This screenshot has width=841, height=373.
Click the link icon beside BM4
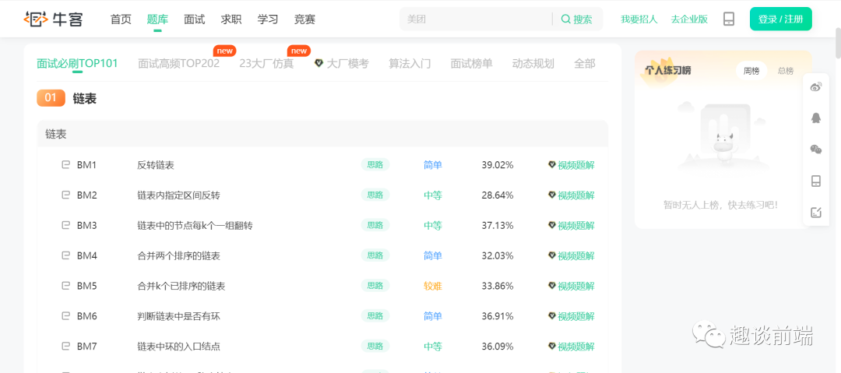pos(66,255)
